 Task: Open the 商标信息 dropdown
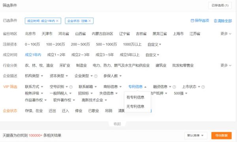click(x=113, y=87)
